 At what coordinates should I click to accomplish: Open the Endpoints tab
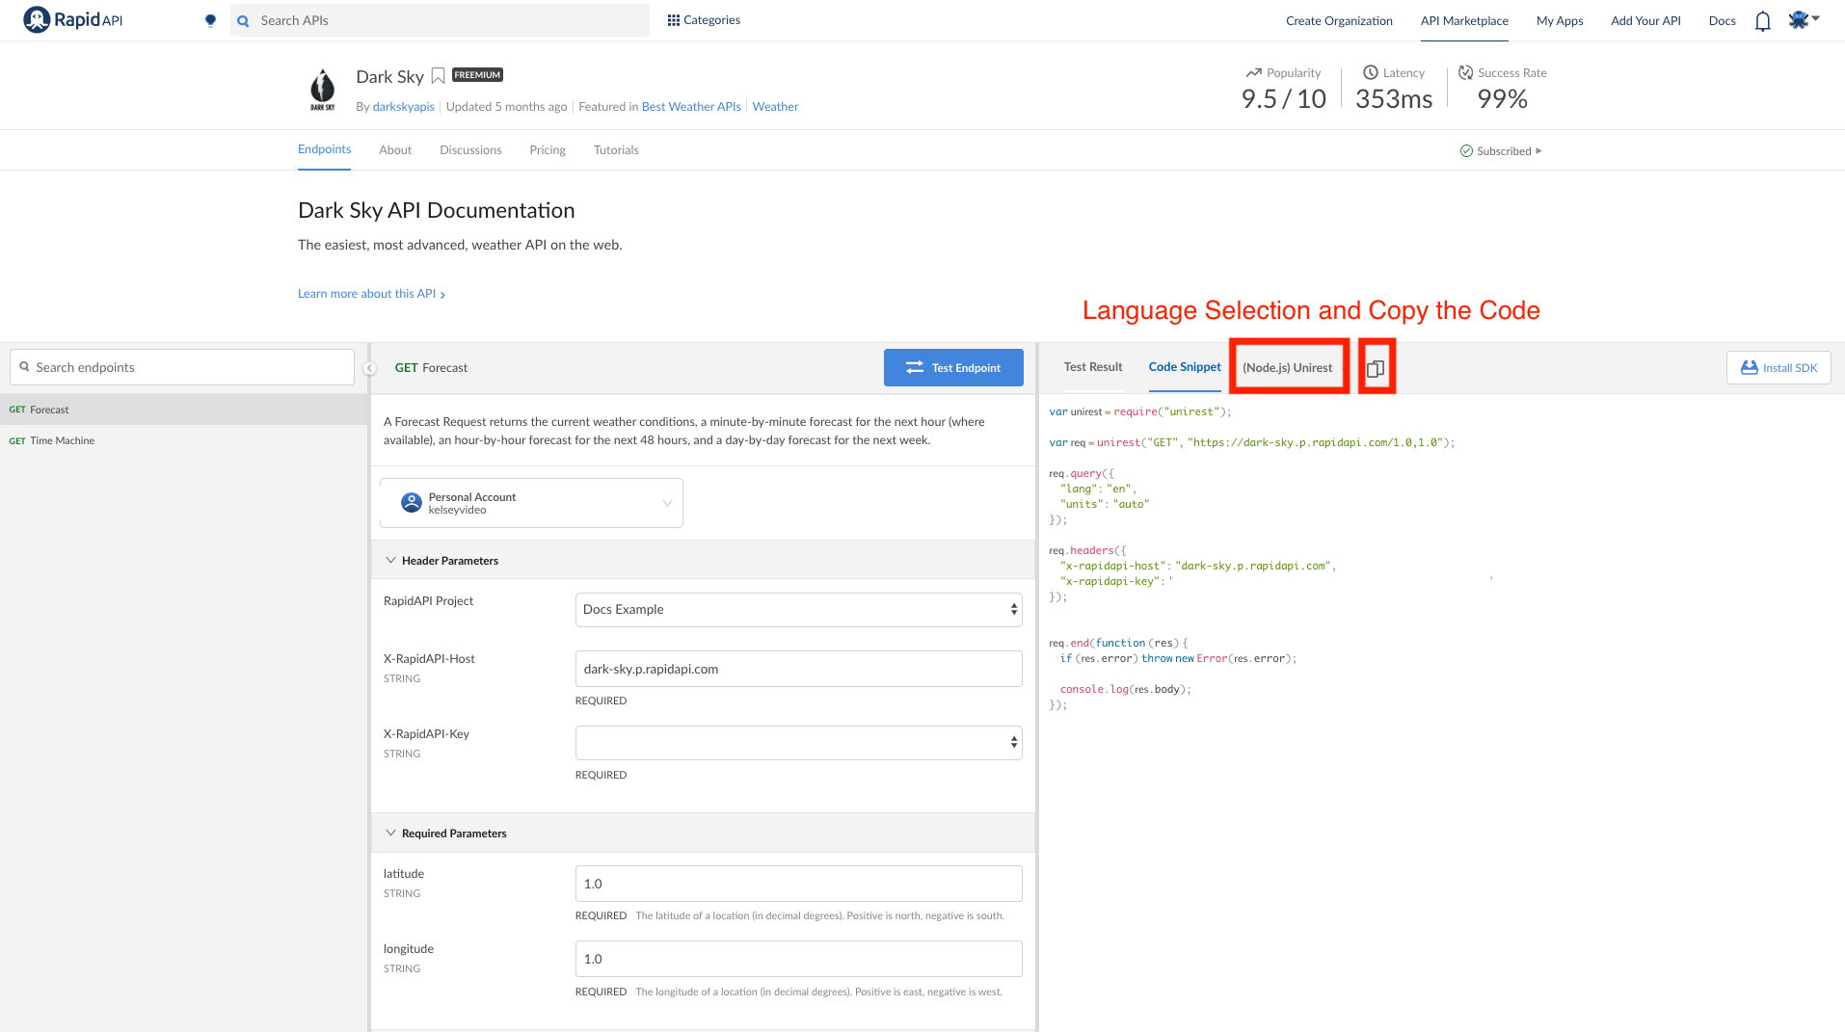pos(324,149)
